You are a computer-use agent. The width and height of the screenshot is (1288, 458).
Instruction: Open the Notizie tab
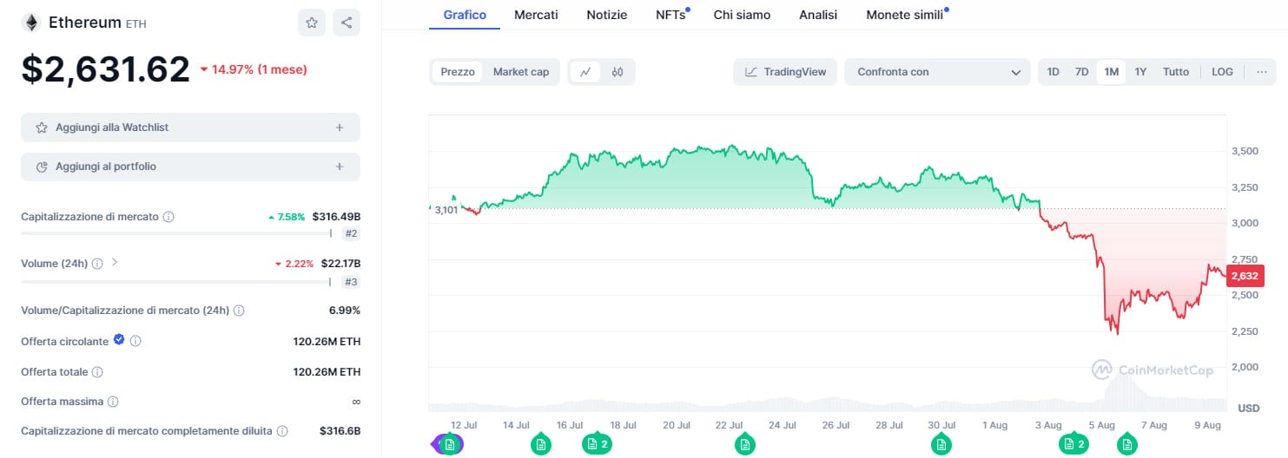pyautogui.click(x=606, y=15)
